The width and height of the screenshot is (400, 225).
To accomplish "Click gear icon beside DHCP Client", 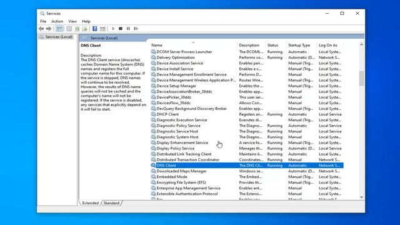I will pos(153,114).
